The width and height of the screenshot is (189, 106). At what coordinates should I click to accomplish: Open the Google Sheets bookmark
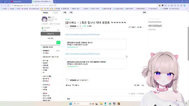118,9
